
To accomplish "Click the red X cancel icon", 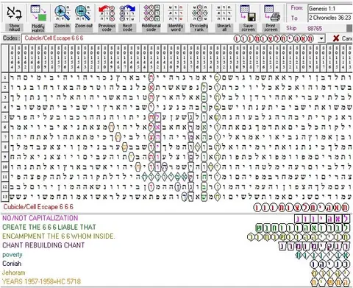I will [336, 38].
